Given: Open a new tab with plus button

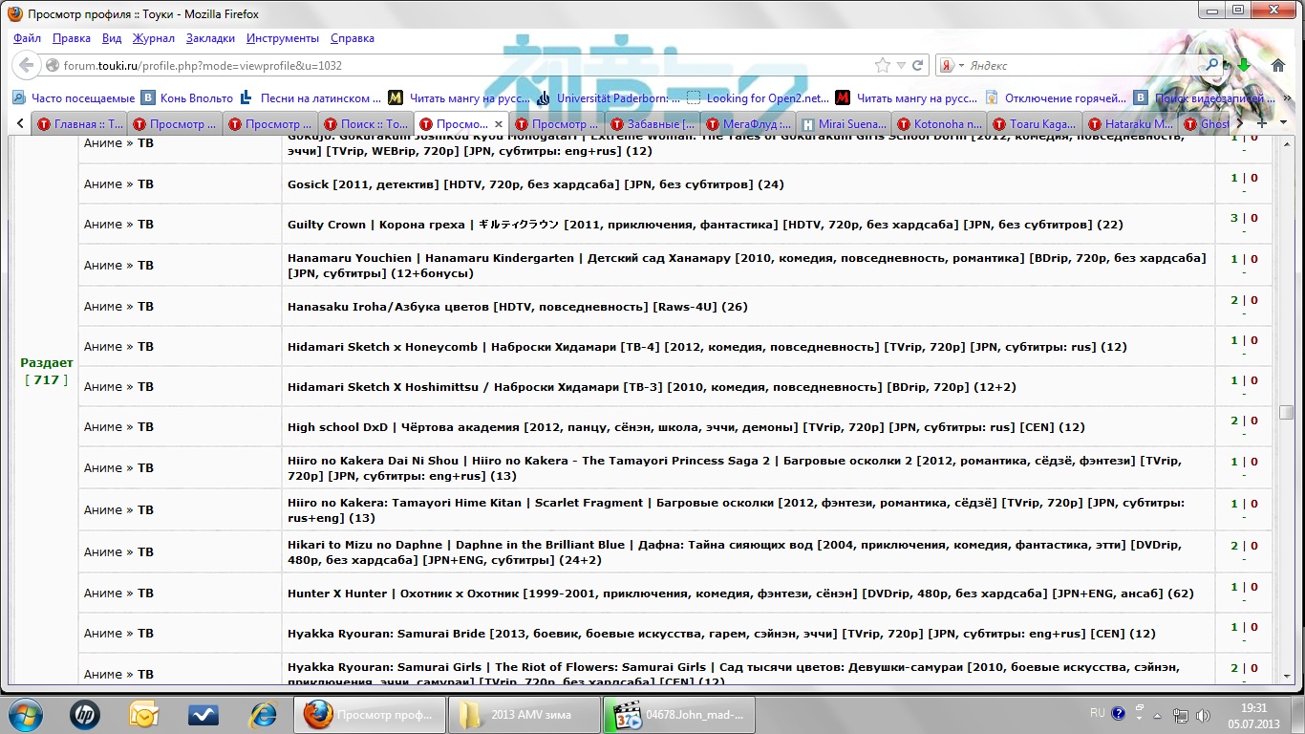Looking at the screenshot, I should point(1262,123).
